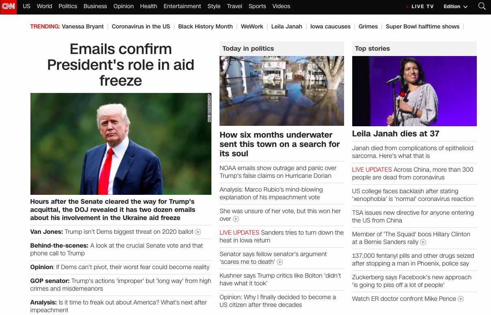Click the flooded town photo
This screenshot has width=491, height=315.
point(282,91)
